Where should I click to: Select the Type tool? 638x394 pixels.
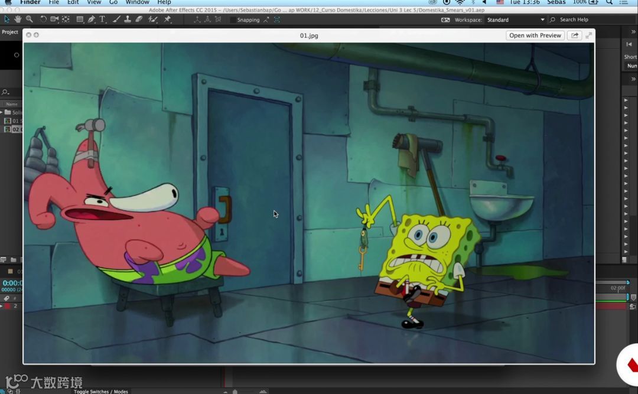click(x=103, y=19)
